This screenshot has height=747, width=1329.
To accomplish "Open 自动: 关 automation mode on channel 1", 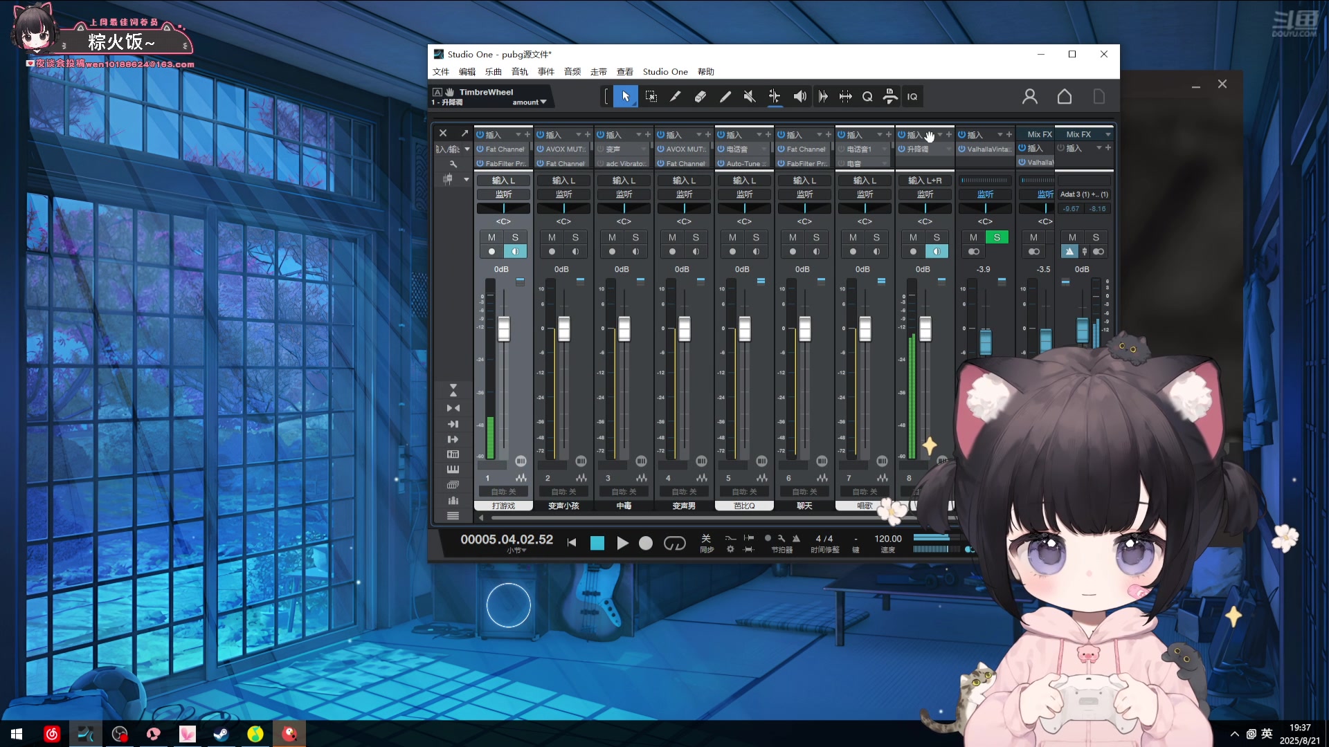I will pyautogui.click(x=503, y=492).
